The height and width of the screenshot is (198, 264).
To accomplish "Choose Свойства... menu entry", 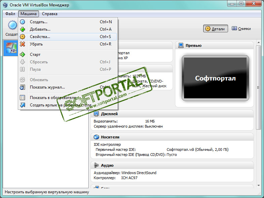I will pyautogui.click(x=68, y=37).
